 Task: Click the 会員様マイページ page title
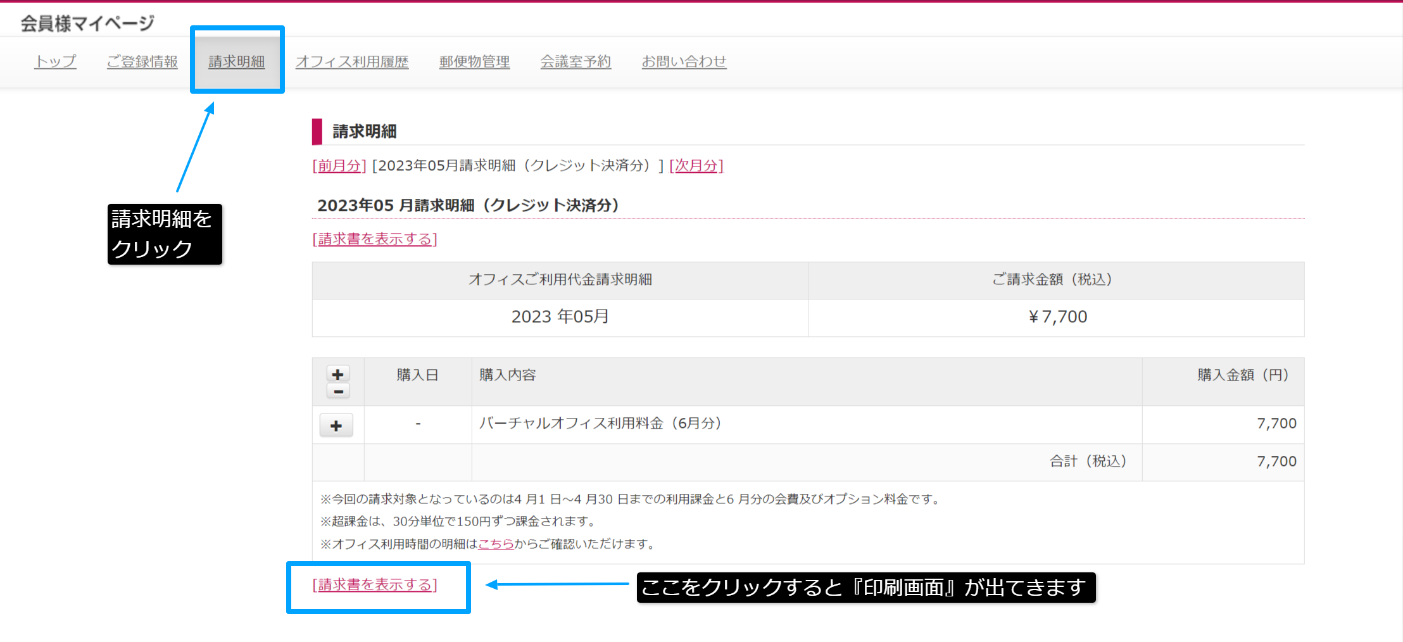coord(87,23)
